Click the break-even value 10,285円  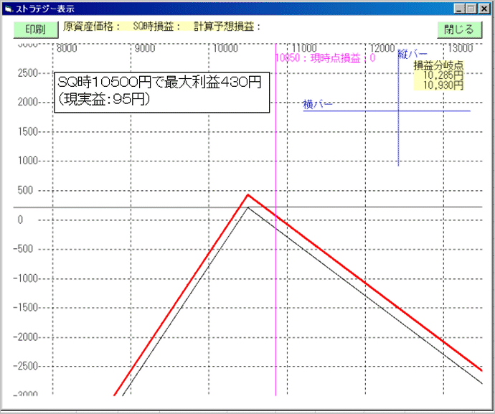(443, 75)
